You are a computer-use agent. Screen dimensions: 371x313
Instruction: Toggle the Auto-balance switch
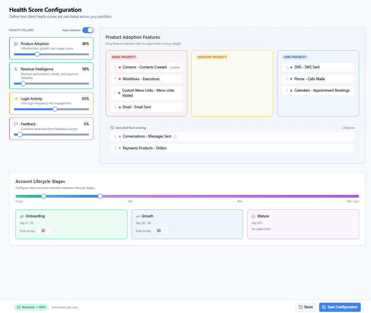click(x=88, y=30)
